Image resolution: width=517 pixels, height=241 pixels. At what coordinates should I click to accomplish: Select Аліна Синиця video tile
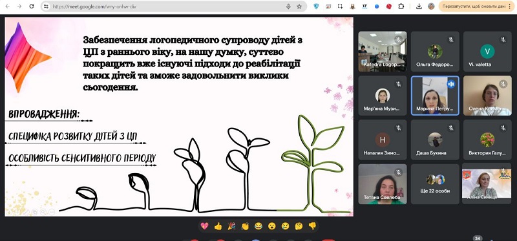tap(487, 184)
